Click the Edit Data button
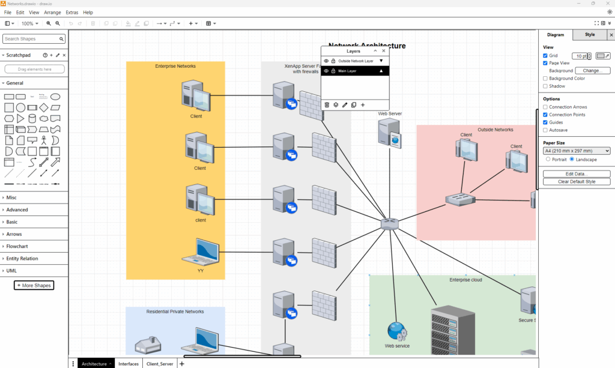Image resolution: width=615 pixels, height=368 pixels. point(577,173)
